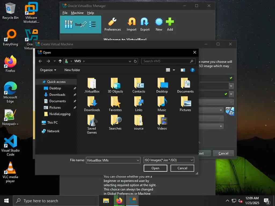Open the Tools list menu icon
Image resolution: width=275 pixels, height=206 pixels.
tap(92, 24)
